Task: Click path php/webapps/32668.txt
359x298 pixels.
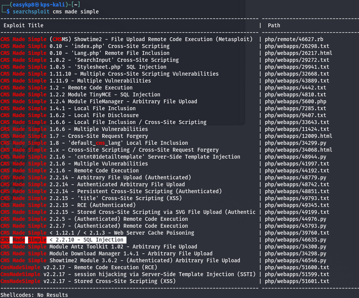Action: (x=297, y=74)
